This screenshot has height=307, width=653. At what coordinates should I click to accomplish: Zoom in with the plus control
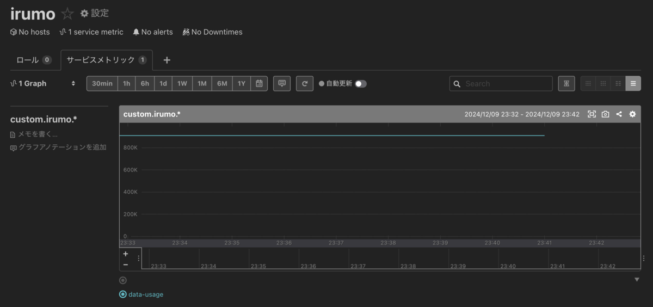126,254
